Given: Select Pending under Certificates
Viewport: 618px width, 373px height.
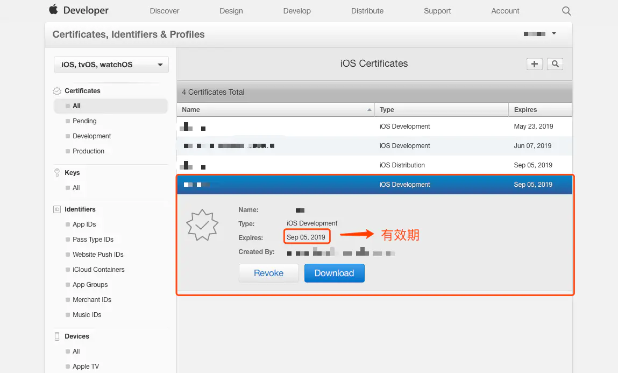Looking at the screenshot, I should pyautogui.click(x=84, y=121).
